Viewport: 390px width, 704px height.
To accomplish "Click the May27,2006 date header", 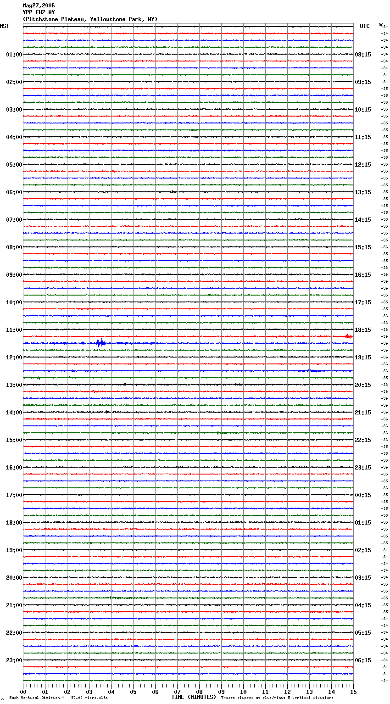I will coord(39,6).
